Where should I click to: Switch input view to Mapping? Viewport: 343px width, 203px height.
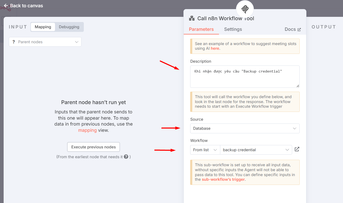click(43, 27)
